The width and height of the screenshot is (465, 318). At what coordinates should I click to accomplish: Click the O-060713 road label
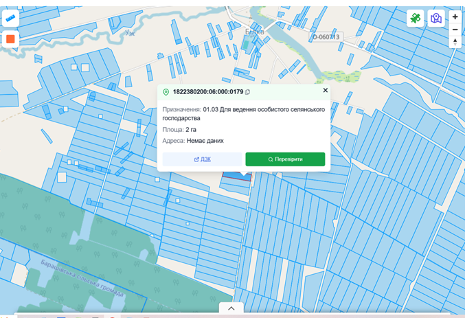pyautogui.click(x=326, y=37)
